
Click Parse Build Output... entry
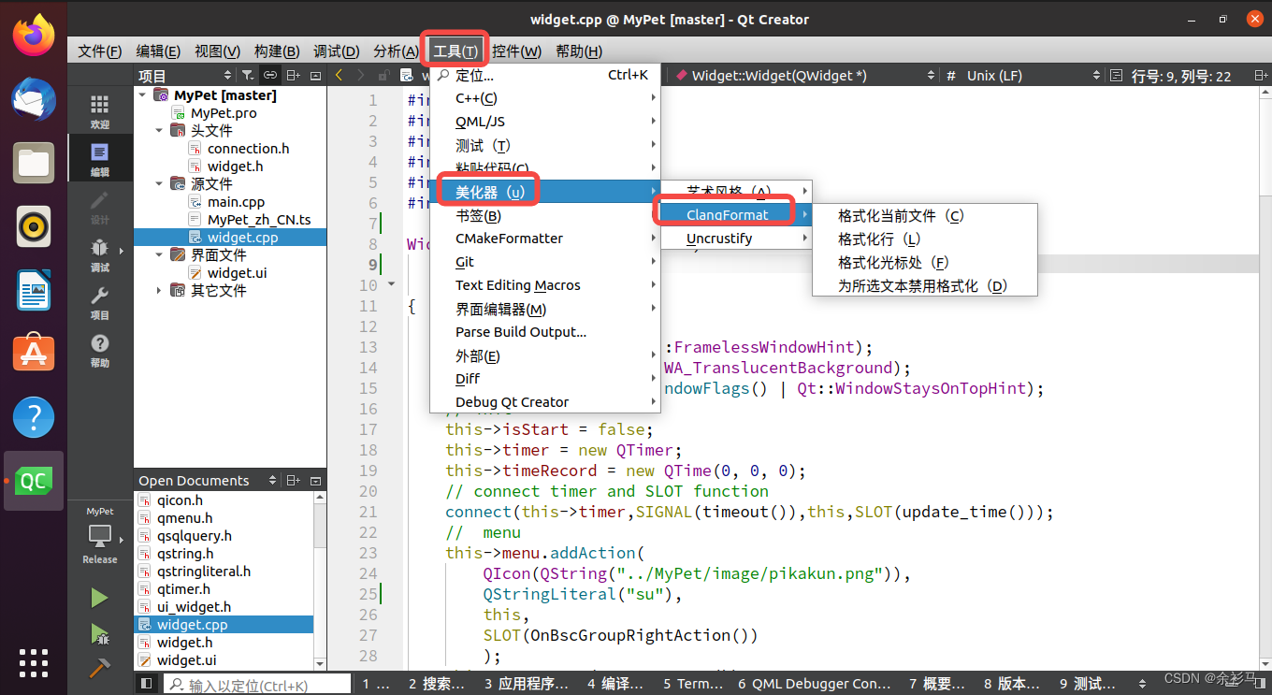(x=545, y=332)
